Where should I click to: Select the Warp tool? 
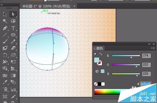5,62
